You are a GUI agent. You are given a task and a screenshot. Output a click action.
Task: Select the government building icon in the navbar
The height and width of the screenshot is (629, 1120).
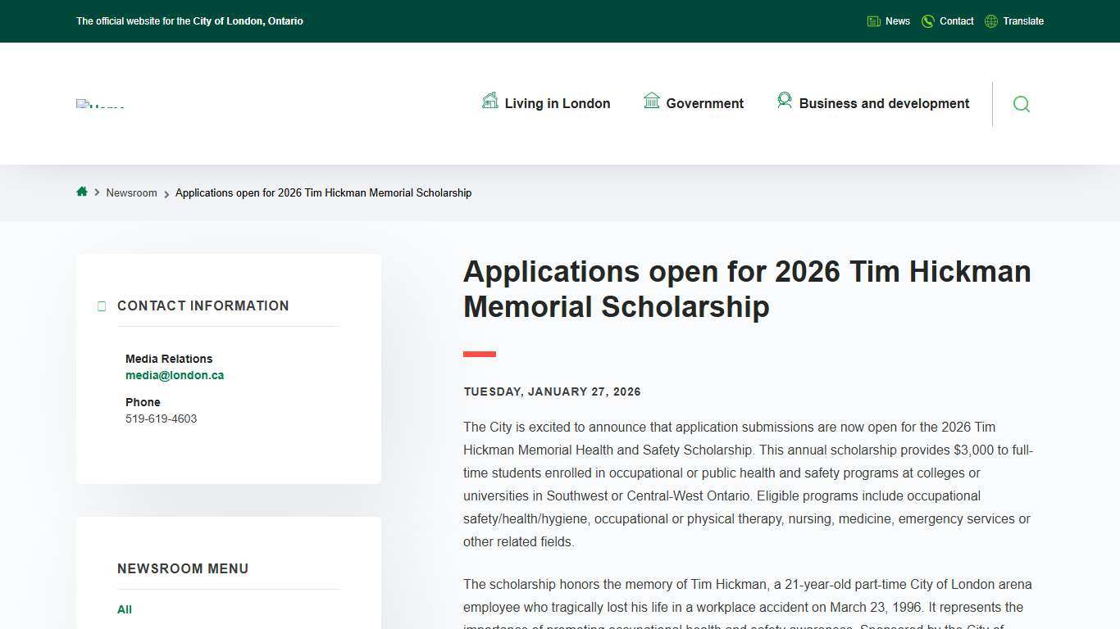click(x=652, y=101)
